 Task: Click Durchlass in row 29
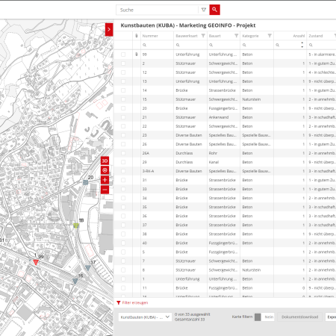[x=184, y=162]
